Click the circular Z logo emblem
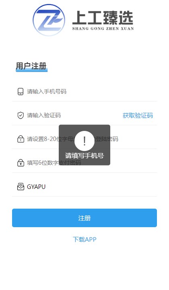This screenshot has height=290, width=169. point(49,20)
